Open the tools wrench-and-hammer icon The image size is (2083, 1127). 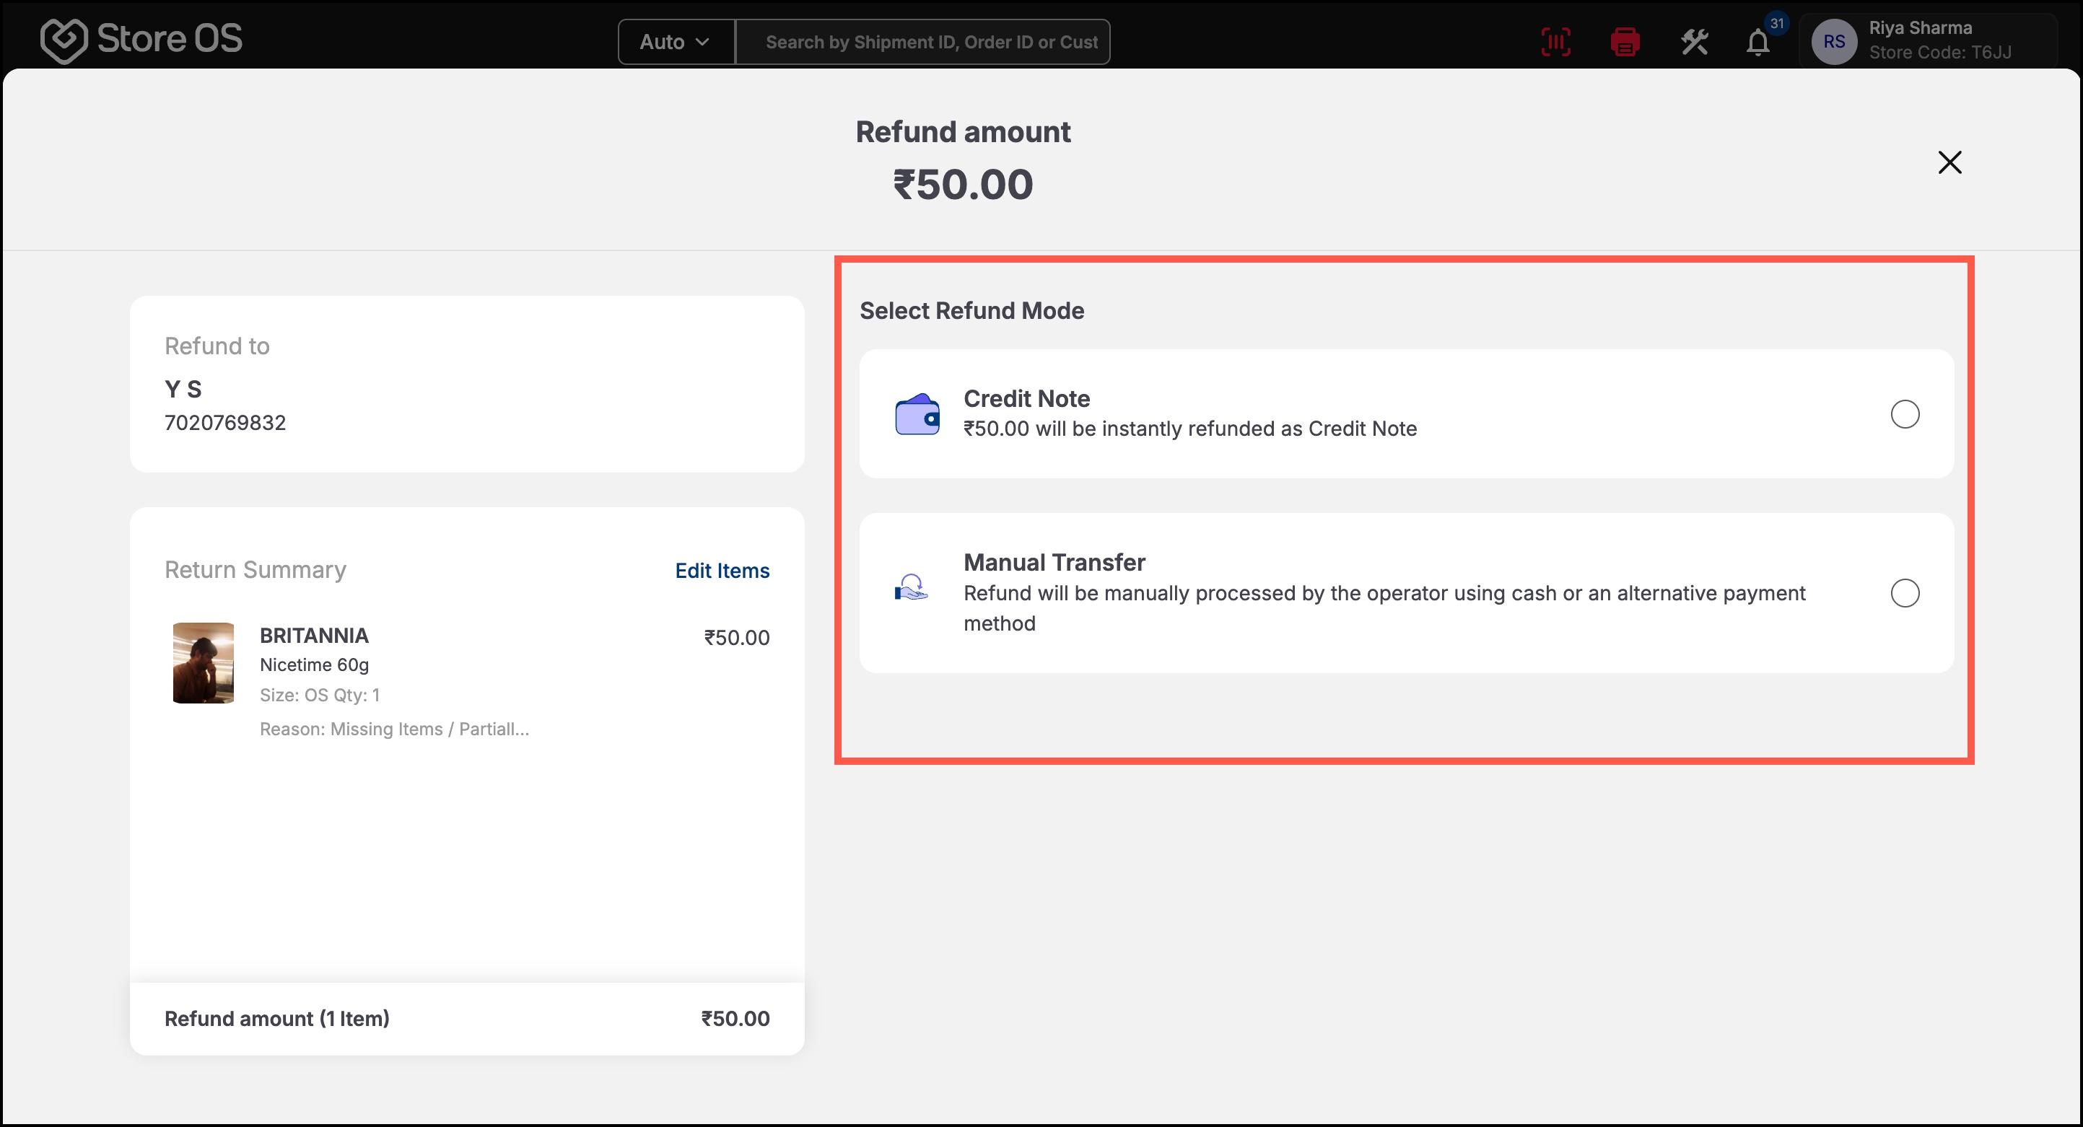point(1694,41)
